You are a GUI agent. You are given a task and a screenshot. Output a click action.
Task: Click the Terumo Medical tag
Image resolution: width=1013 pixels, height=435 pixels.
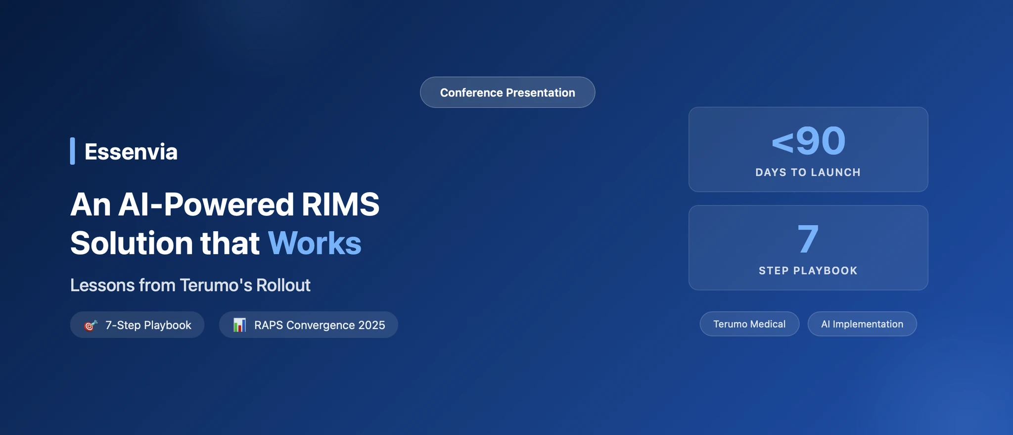pos(749,324)
